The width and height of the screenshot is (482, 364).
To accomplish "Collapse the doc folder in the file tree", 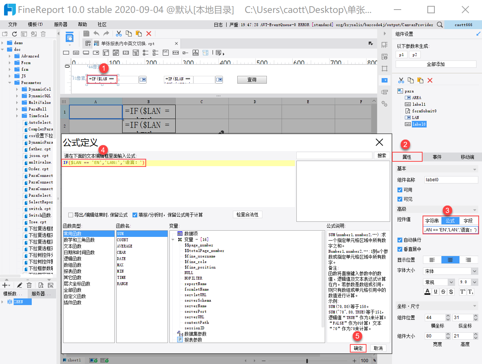I will point(3,49).
